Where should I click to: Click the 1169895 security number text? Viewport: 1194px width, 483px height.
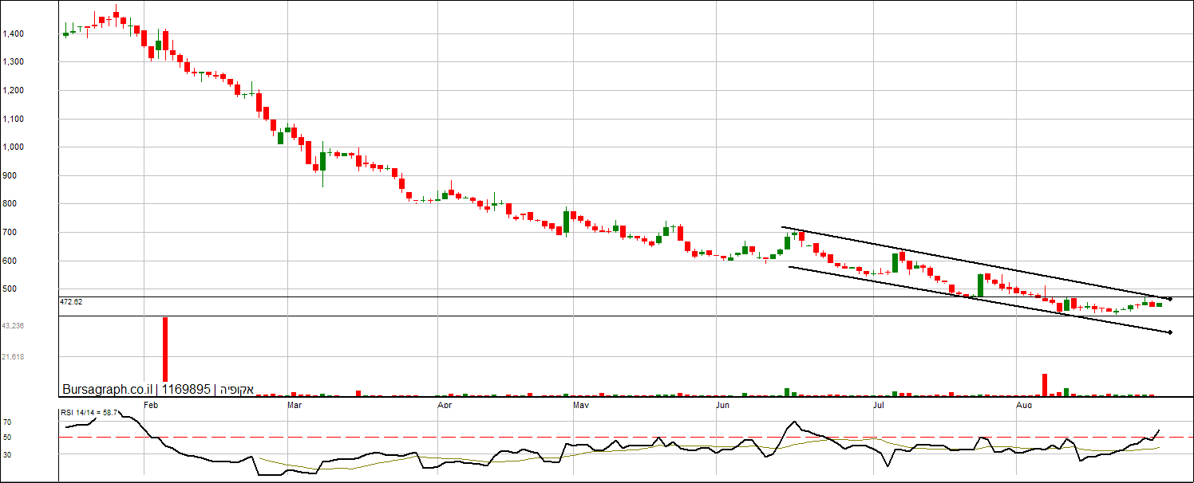click(186, 390)
